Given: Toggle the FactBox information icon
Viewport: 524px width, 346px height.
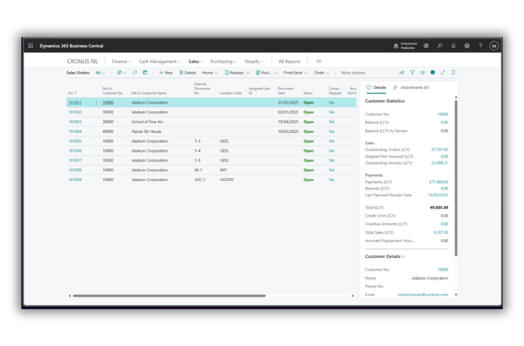Looking at the screenshot, I should (432, 72).
